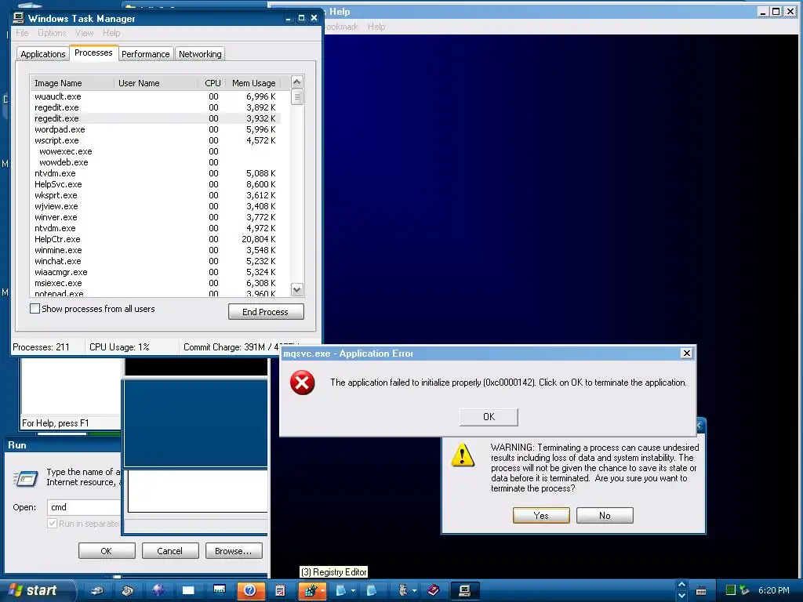Expand the chess-piece taskbar group arrow
The image size is (803, 602).
[414, 591]
